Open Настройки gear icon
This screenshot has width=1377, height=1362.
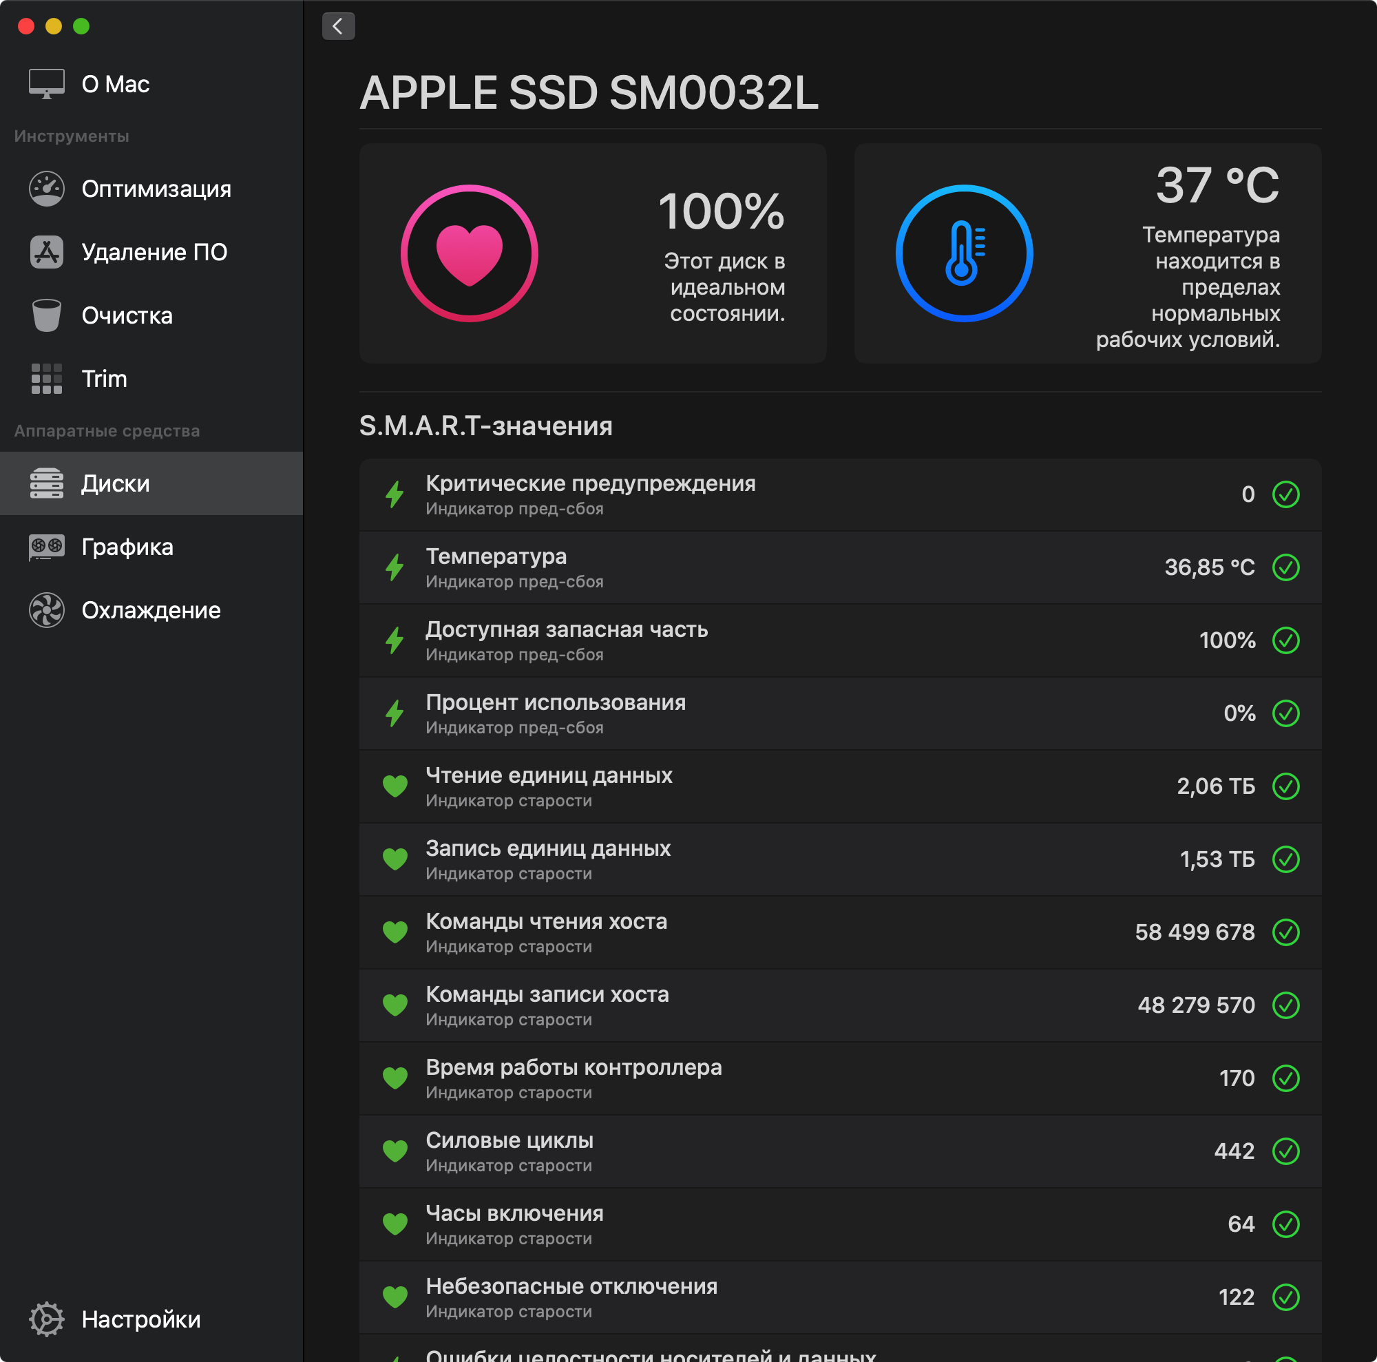pos(46,1319)
